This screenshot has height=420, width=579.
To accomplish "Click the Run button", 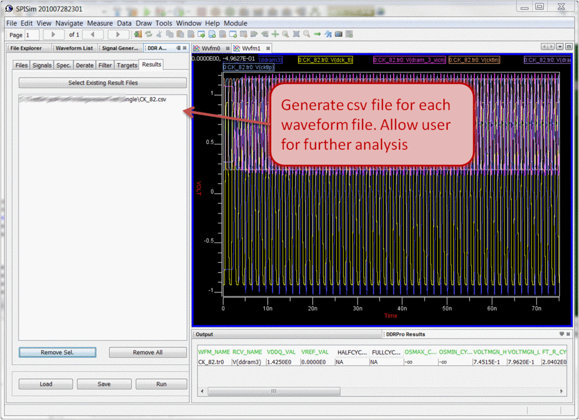I will (161, 384).
